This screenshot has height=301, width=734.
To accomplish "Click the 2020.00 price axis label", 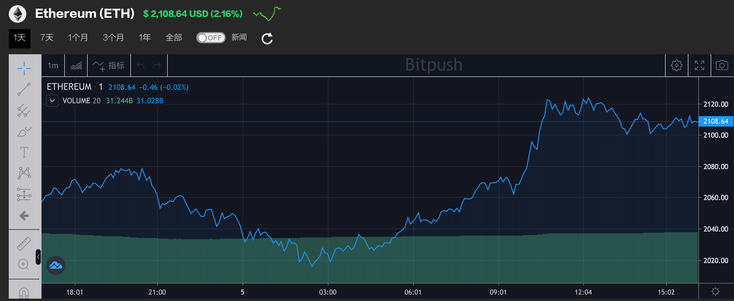I will click(x=716, y=260).
